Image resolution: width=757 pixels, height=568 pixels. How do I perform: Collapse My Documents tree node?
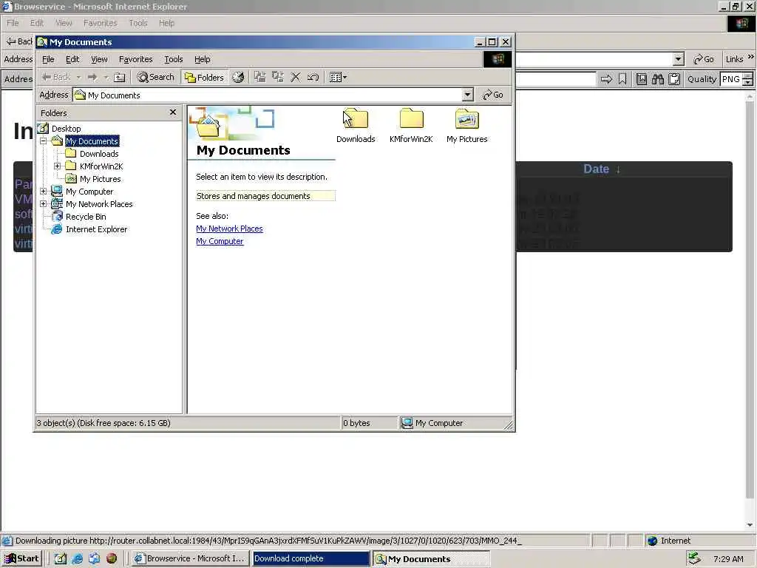(44, 141)
